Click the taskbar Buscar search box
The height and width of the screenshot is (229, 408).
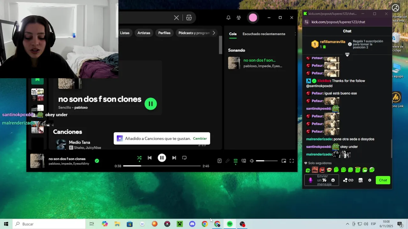pos(49,224)
